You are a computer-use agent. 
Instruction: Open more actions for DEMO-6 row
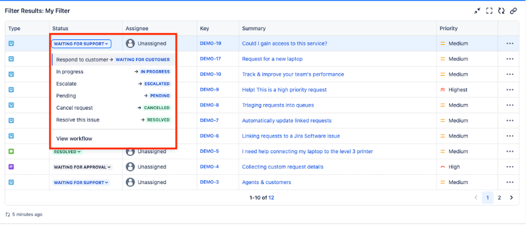click(510, 136)
